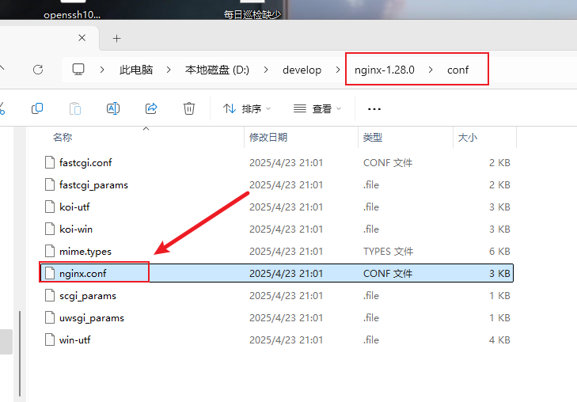Share the selected file
The width and height of the screenshot is (577, 402).
pyautogui.click(x=151, y=108)
